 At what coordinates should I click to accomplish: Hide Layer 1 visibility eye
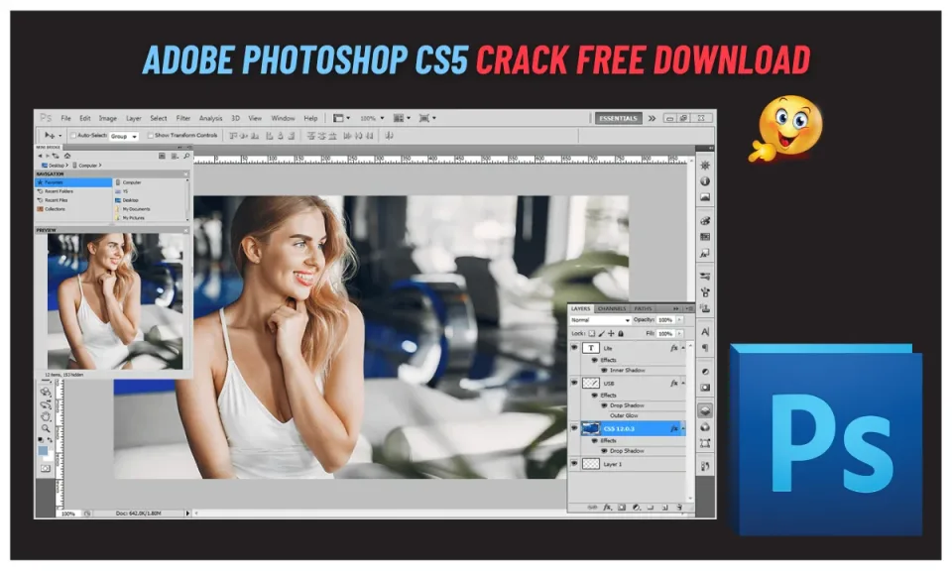(x=574, y=464)
